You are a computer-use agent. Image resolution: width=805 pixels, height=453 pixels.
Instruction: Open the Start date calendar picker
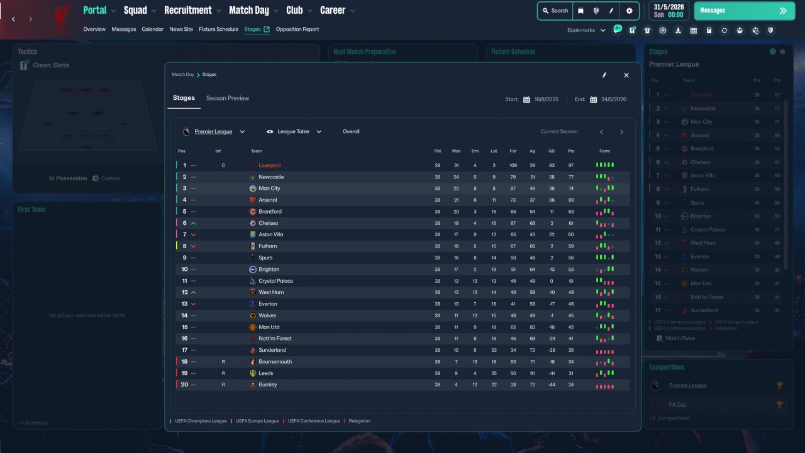[526, 99]
